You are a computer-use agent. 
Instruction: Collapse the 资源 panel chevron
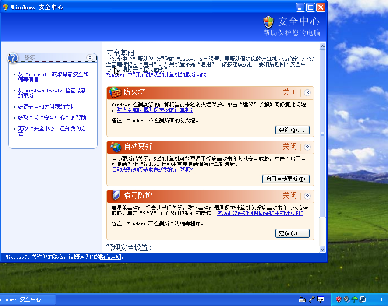pos(90,58)
